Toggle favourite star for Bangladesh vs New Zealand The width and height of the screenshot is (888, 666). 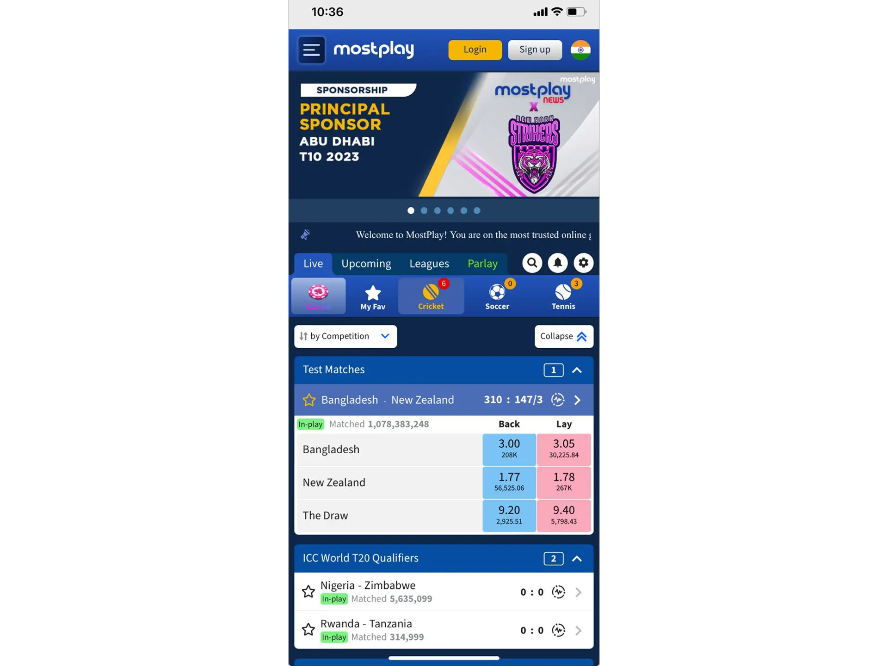pos(308,400)
